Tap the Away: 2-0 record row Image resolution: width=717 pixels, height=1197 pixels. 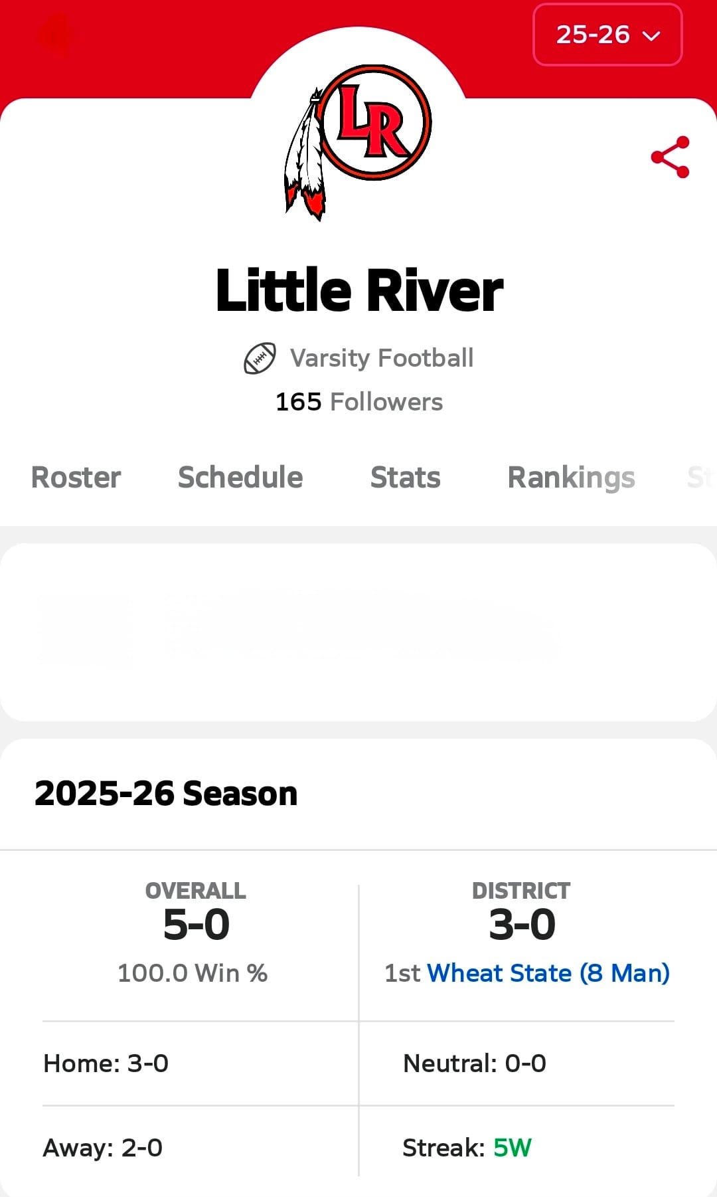click(103, 1148)
